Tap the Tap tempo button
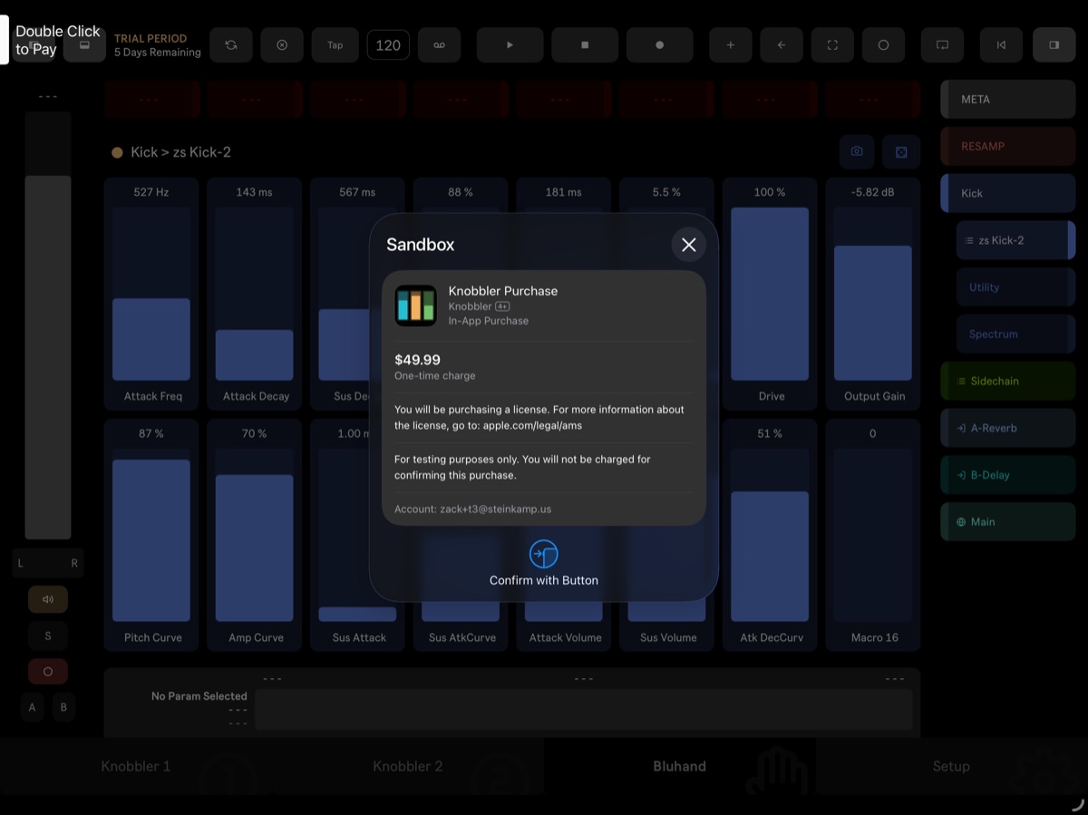Viewport: 1088px width, 815px height. 335,44
